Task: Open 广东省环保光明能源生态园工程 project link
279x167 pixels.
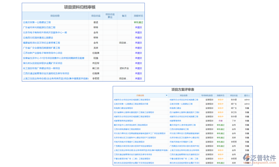Action: pos(39,28)
